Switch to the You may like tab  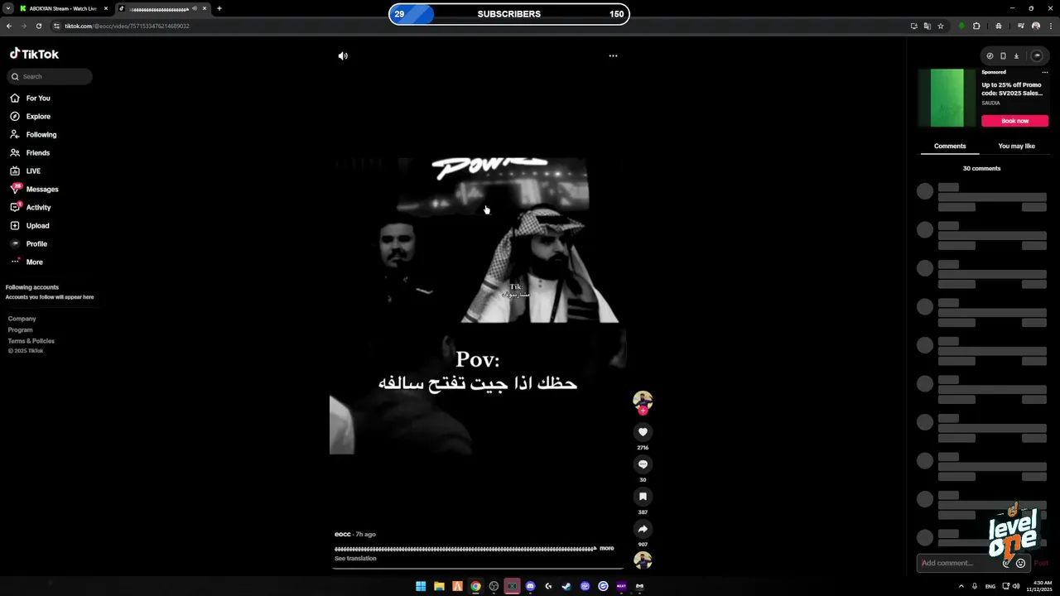1016,147
